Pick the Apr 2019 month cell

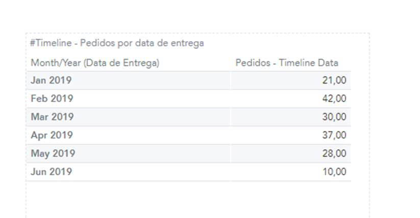click(52, 135)
